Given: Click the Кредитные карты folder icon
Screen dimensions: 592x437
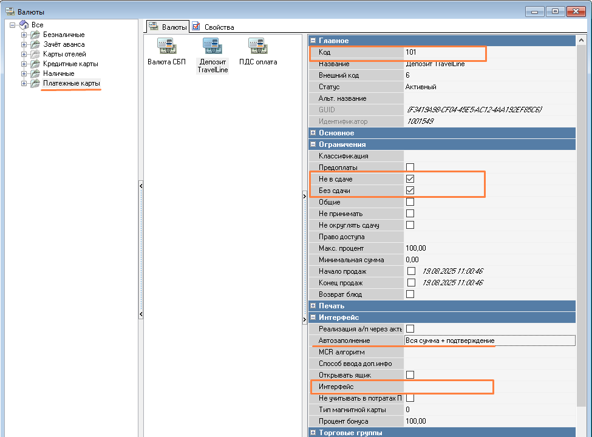Looking at the screenshot, I should click(35, 64).
